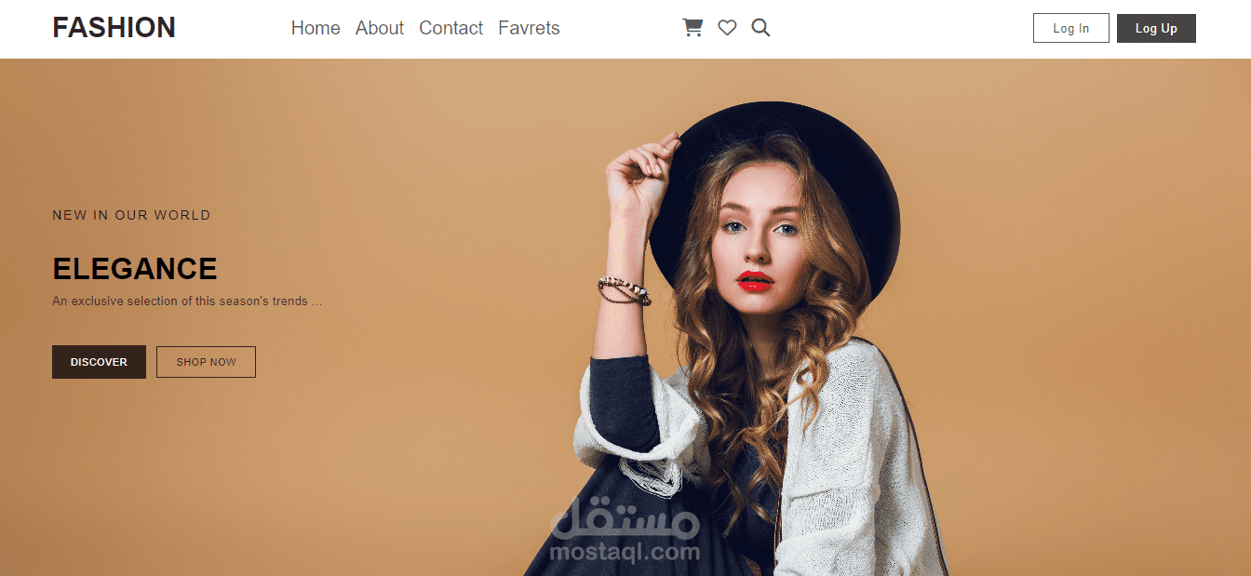Open the About page link
The image size is (1251, 576).
pyautogui.click(x=380, y=28)
